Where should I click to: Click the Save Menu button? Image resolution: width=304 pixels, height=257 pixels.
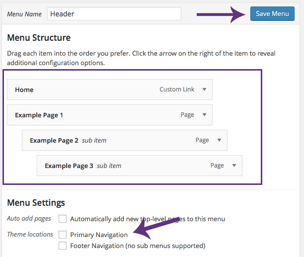[272, 14]
